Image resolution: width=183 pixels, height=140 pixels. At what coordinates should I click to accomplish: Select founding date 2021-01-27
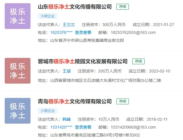pyautogui.click(x=164, y=25)
